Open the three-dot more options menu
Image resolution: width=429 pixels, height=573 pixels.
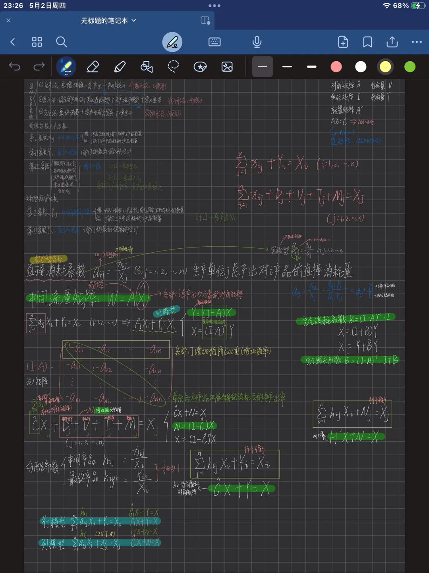[x=417, y=42]
